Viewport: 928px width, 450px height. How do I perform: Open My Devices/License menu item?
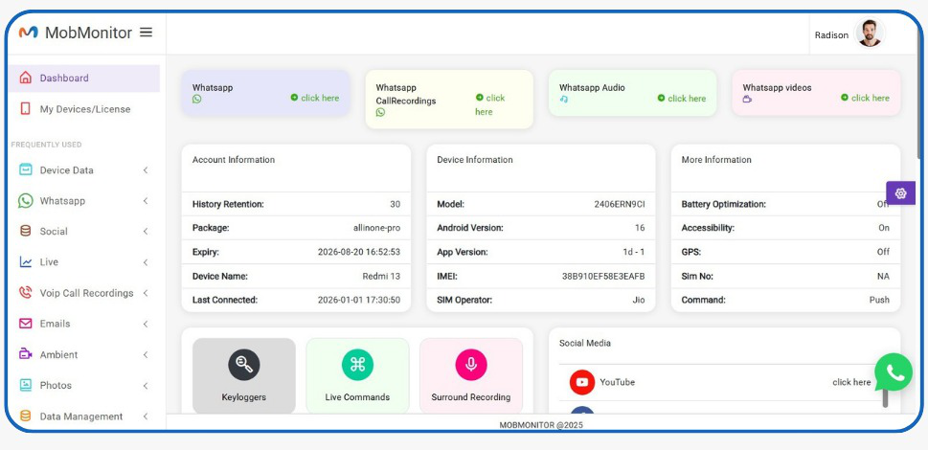click(84, 109)
